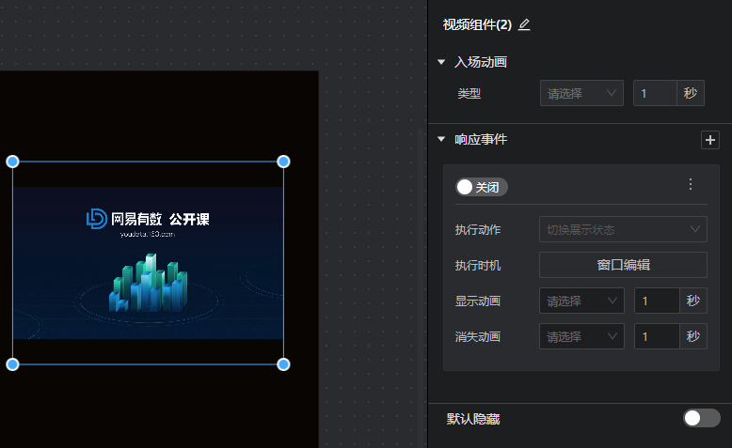Click the 窗口编辑 button

pos(622,265)
